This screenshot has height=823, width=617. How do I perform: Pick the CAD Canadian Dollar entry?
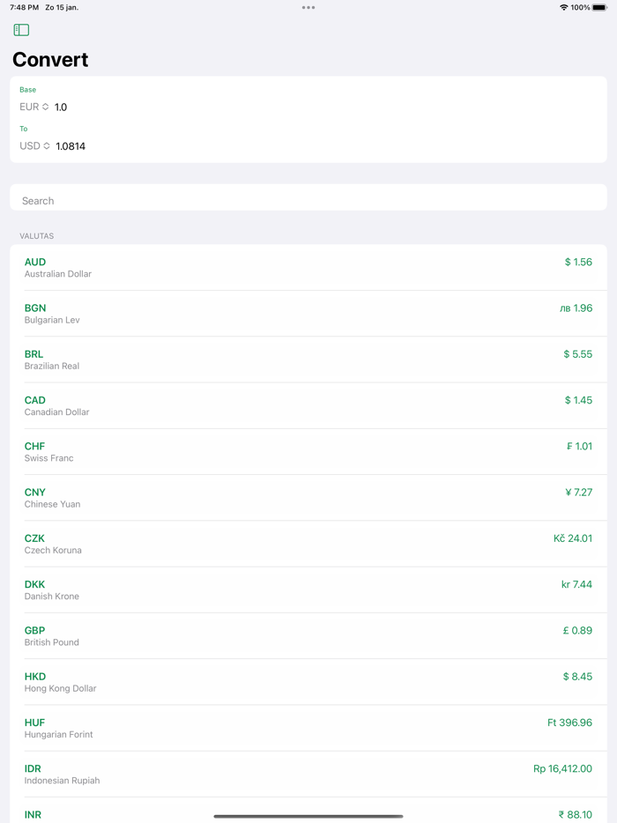point(308,405)
